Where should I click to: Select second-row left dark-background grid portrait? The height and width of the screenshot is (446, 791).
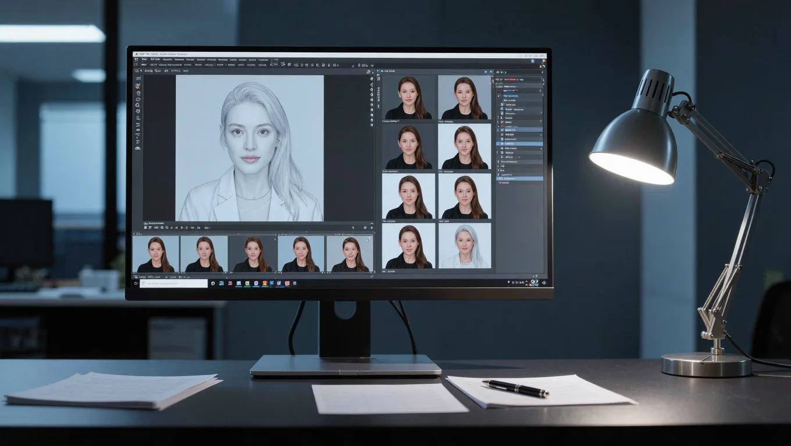pos(408,146)
